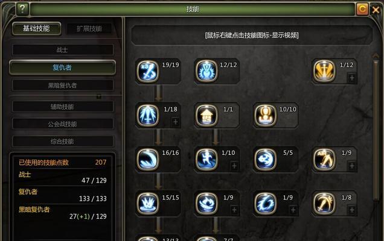
Task: Select the 15/15 ground spikes skill icon
Action: click(x=148, y=204)
